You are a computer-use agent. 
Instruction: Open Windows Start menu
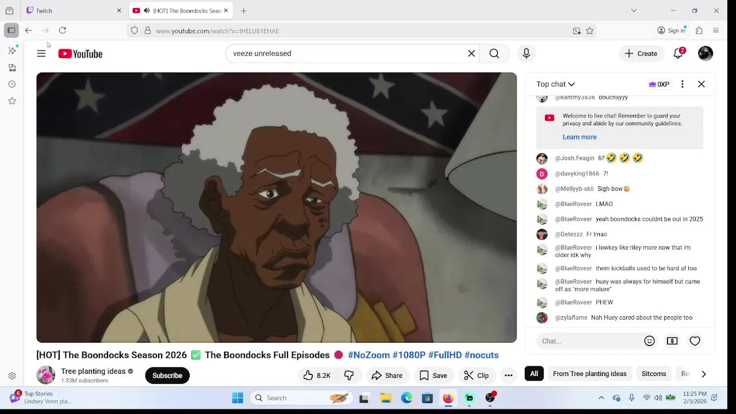pyautogui.click(x=237, y=398)
